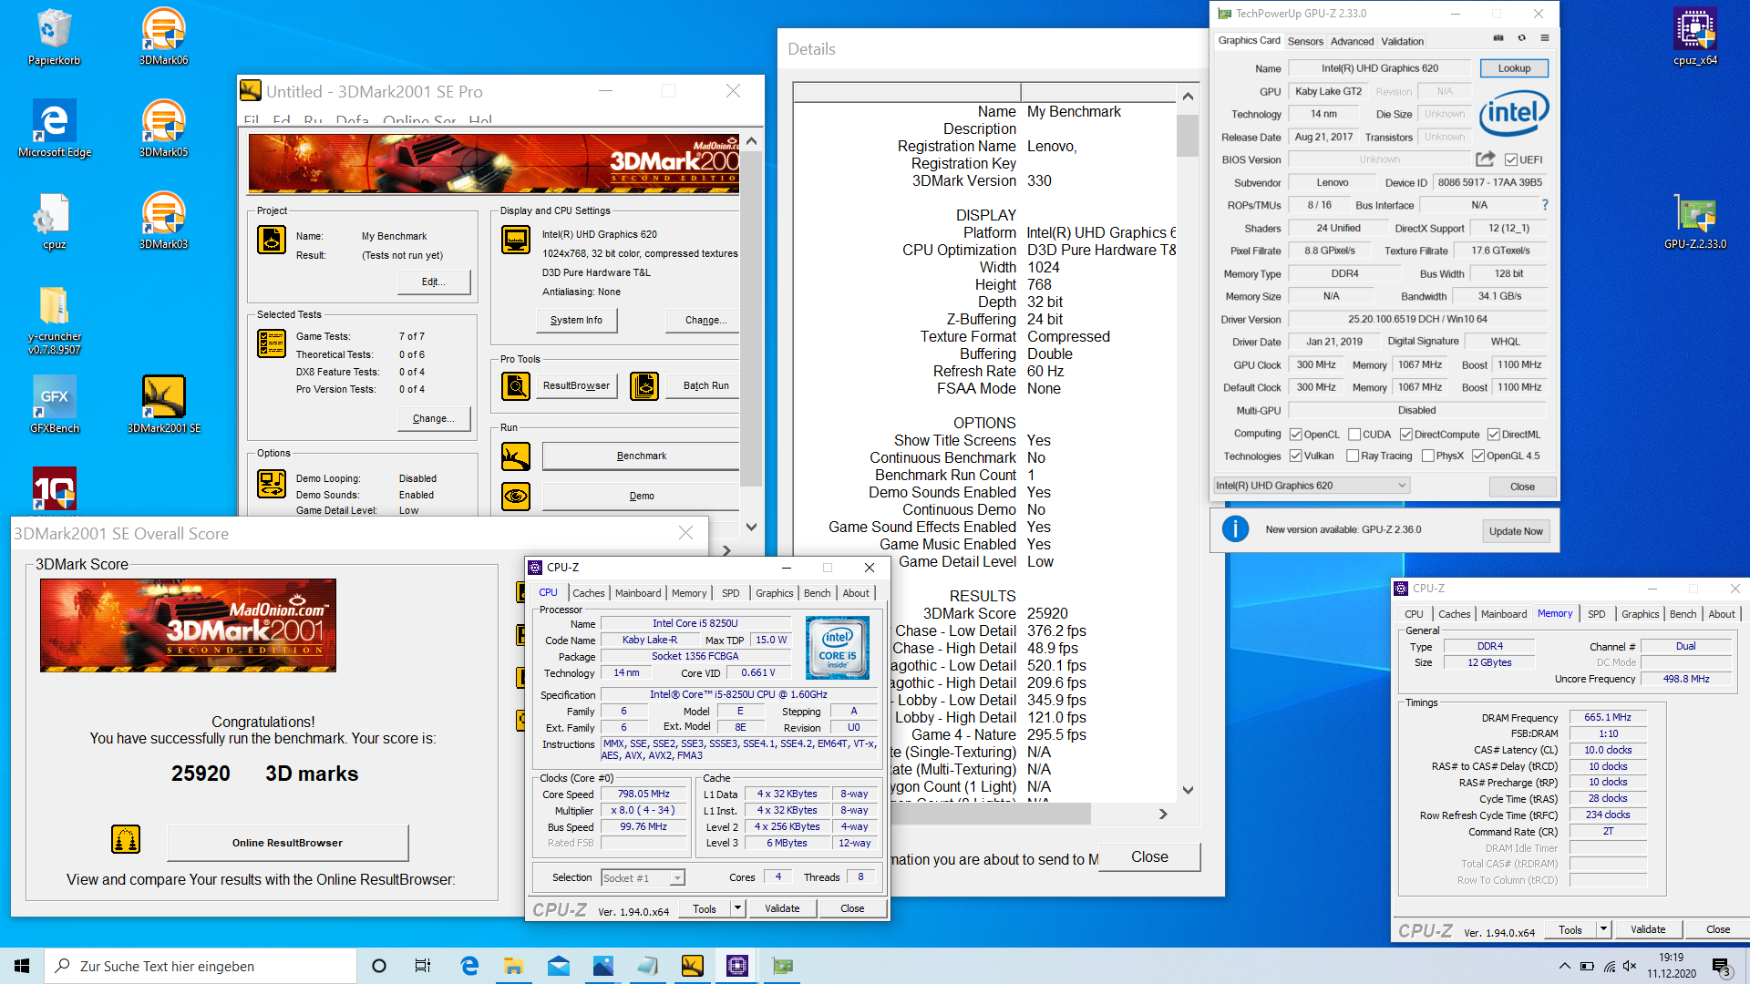Open Tools dropdown arrow in Memory CPU-Z window

pyautogui.click(x=1603, y=930)
